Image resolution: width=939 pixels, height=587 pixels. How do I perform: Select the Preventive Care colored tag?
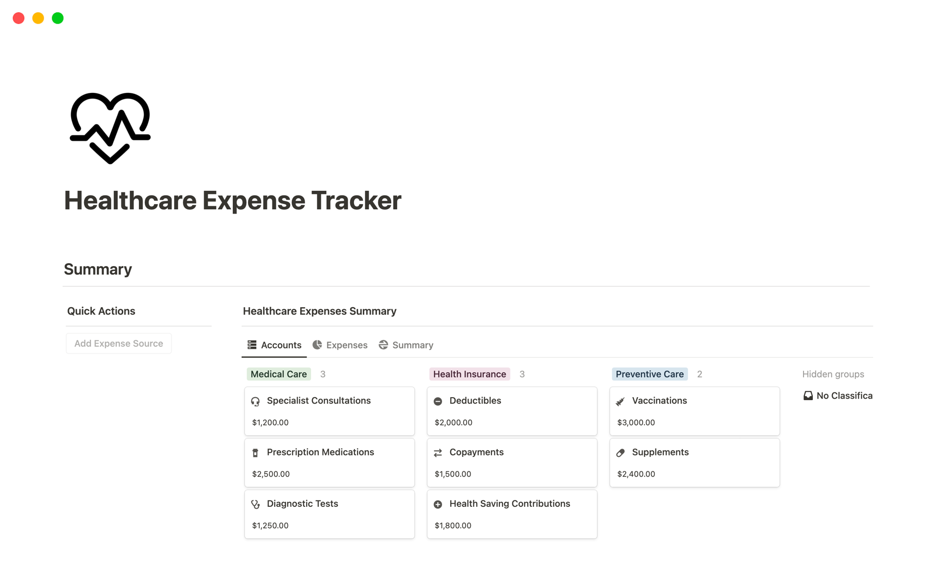tap(649, 374)
